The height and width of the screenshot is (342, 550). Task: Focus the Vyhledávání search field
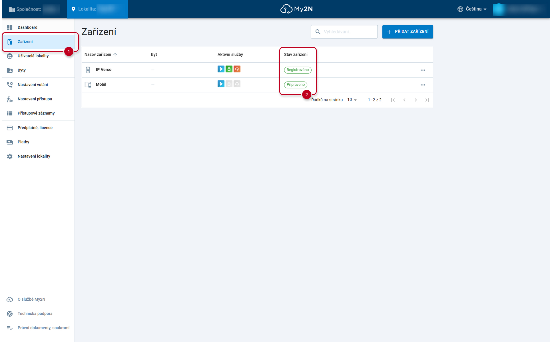[x=344, y=32]
